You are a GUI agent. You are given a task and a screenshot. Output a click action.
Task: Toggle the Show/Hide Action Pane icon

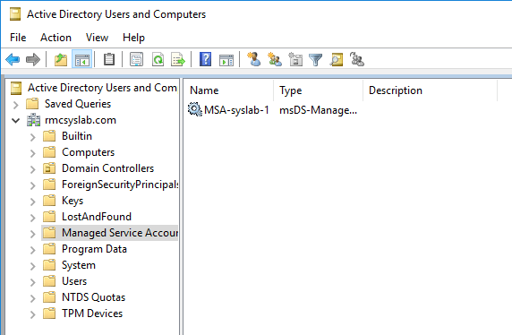pos(226,60)
